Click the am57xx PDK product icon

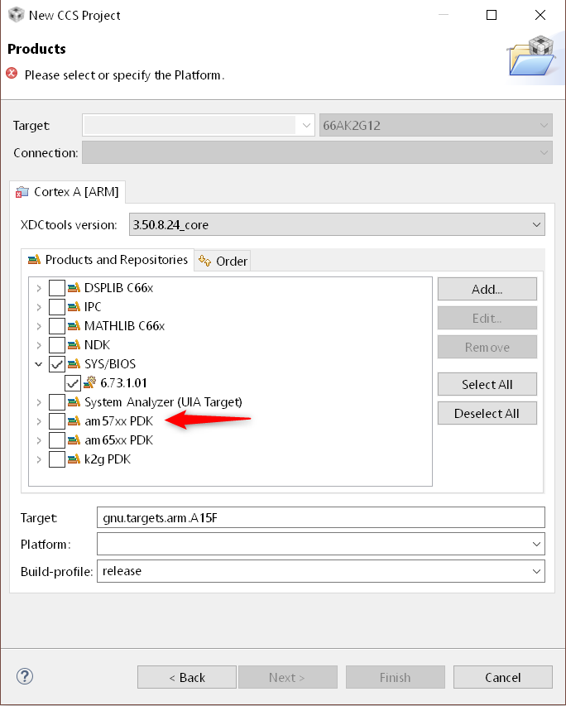point(74,421)
